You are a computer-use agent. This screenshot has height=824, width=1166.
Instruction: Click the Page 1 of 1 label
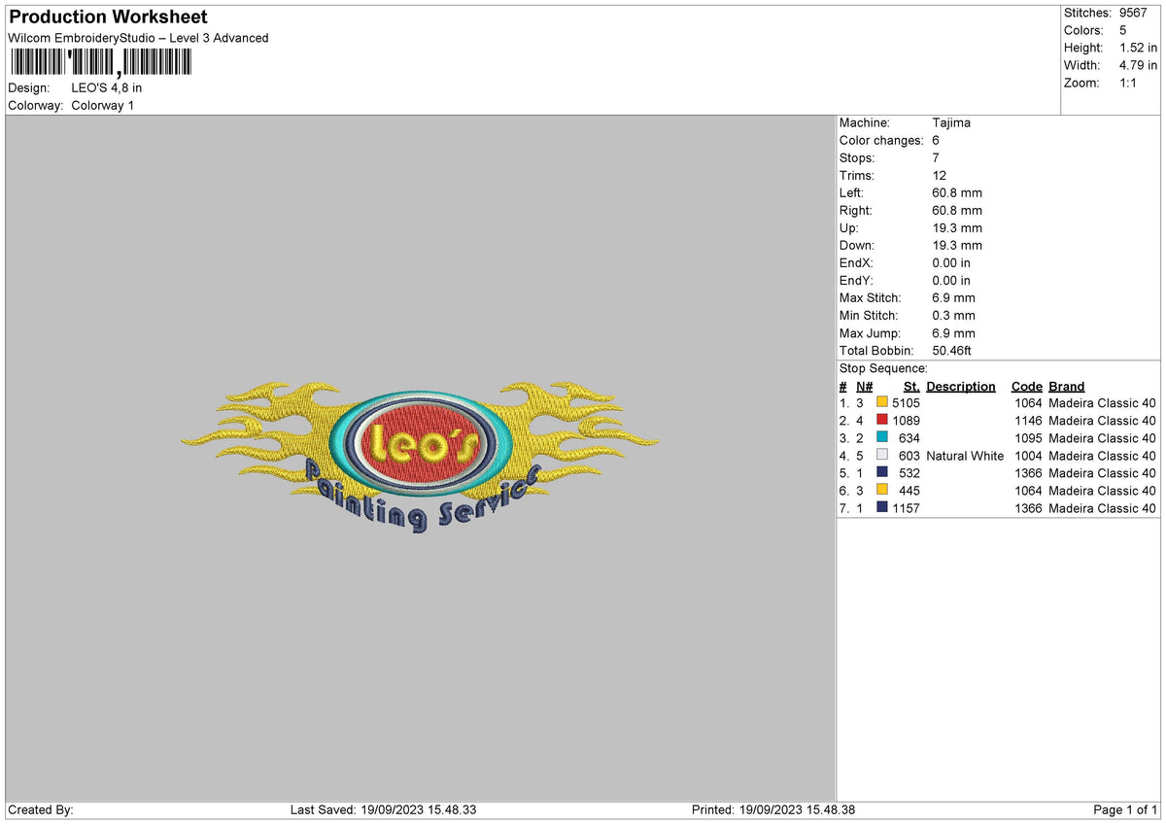click(1123, 809)
